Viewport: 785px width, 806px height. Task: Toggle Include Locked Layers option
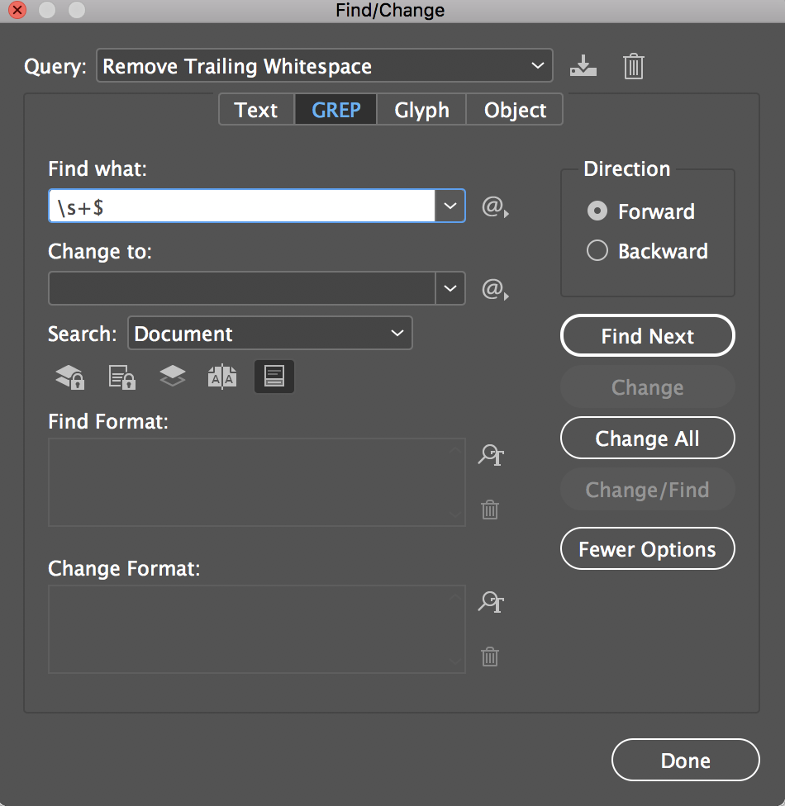70,377
